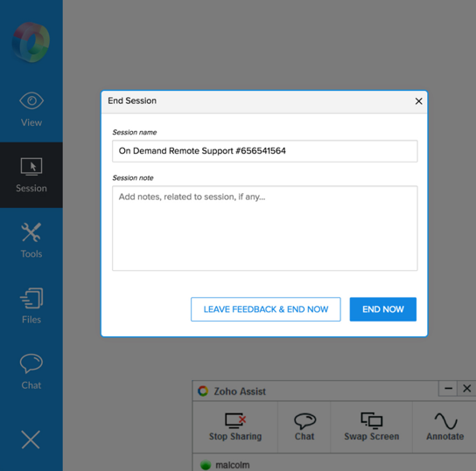This screenshot has height=471, width=476.
Task: Open the Tools wrench icon
Action: [31, 232]
